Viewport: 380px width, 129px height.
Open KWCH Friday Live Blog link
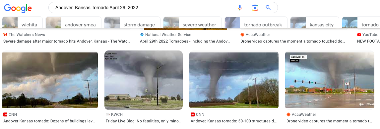(144, 121)
